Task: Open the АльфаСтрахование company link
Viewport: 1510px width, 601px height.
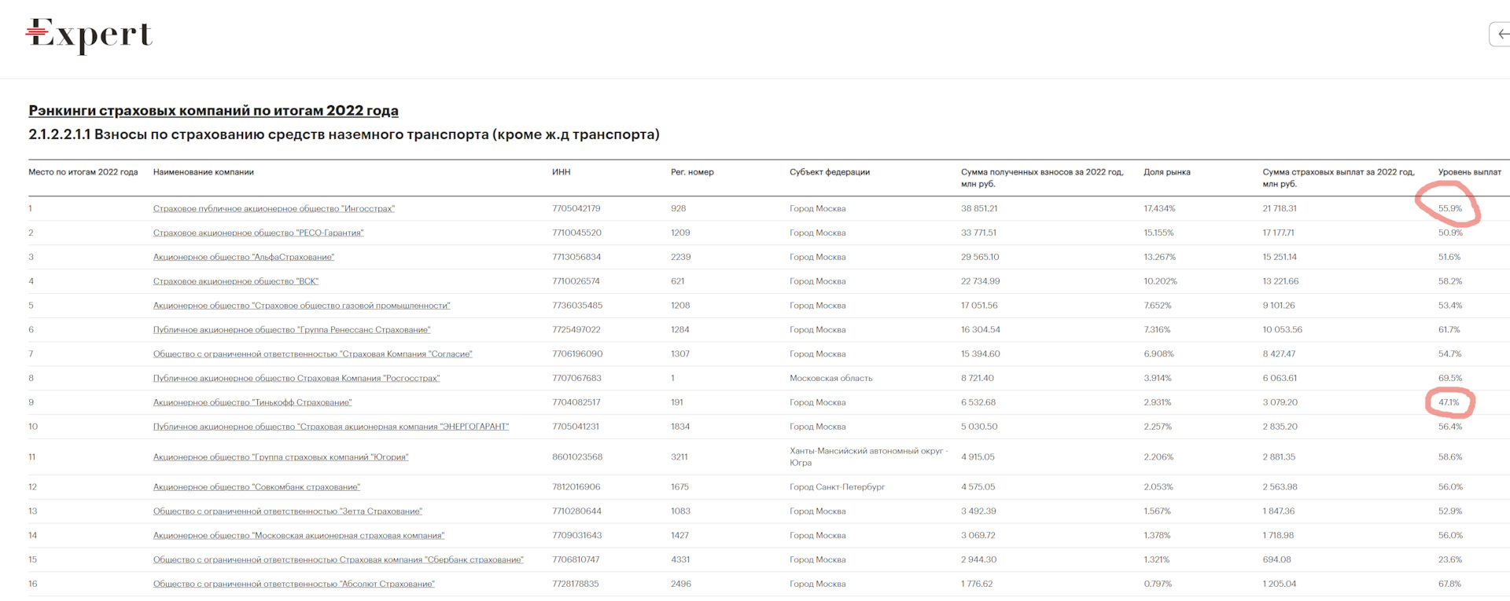Action: click(244, 258)
